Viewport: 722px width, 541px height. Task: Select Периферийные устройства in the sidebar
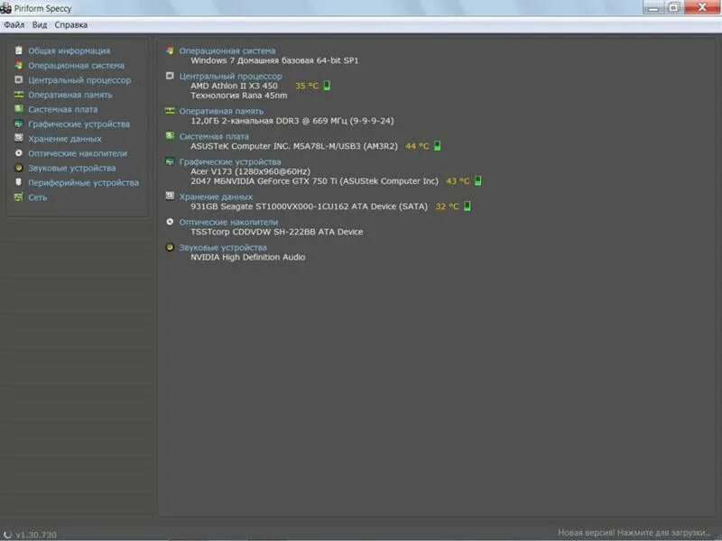coord(83,183)
